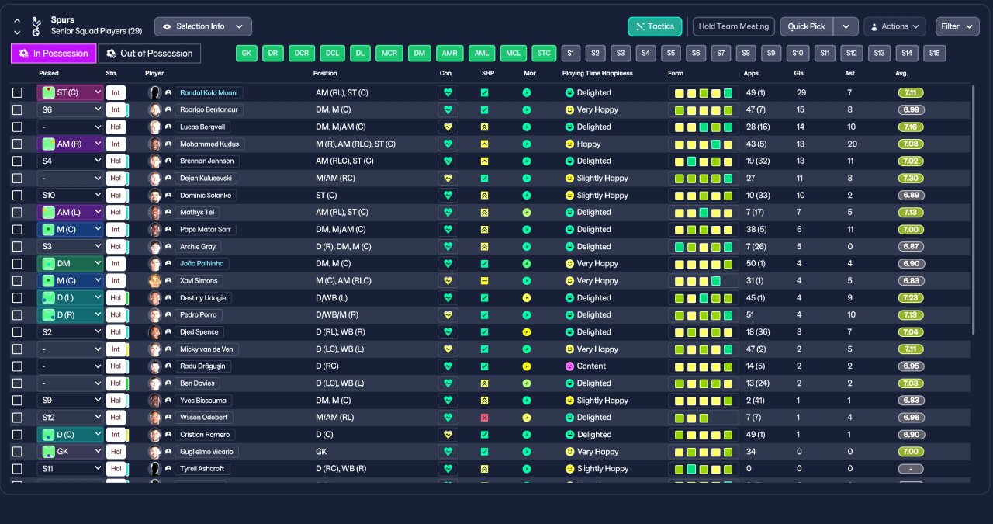Click condition heart icon for Cristian Romero
This screenshot has height=524, width=993.
coord(448,435)
